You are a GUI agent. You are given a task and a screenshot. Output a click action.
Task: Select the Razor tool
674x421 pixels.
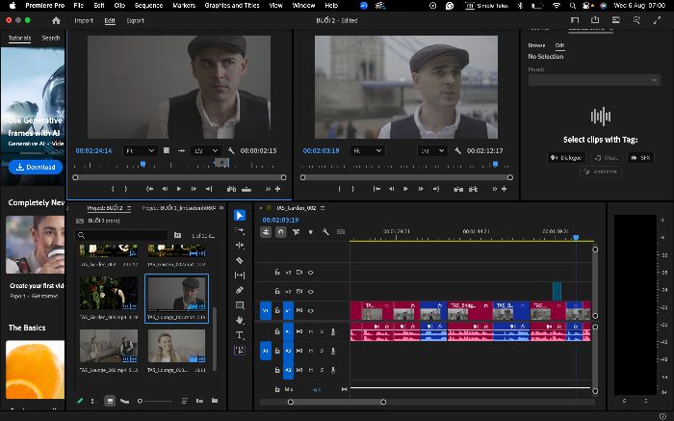240,260
